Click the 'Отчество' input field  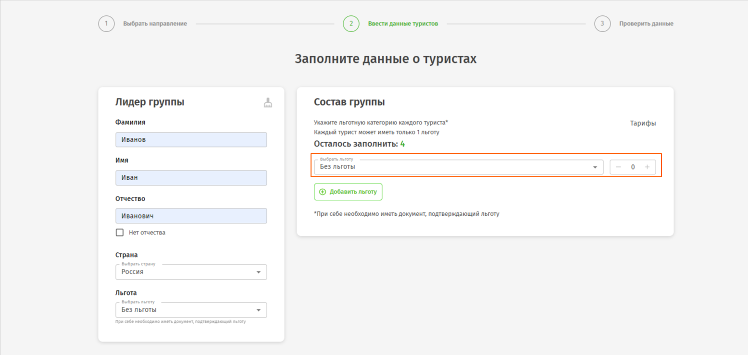click(x=191, y=216)
